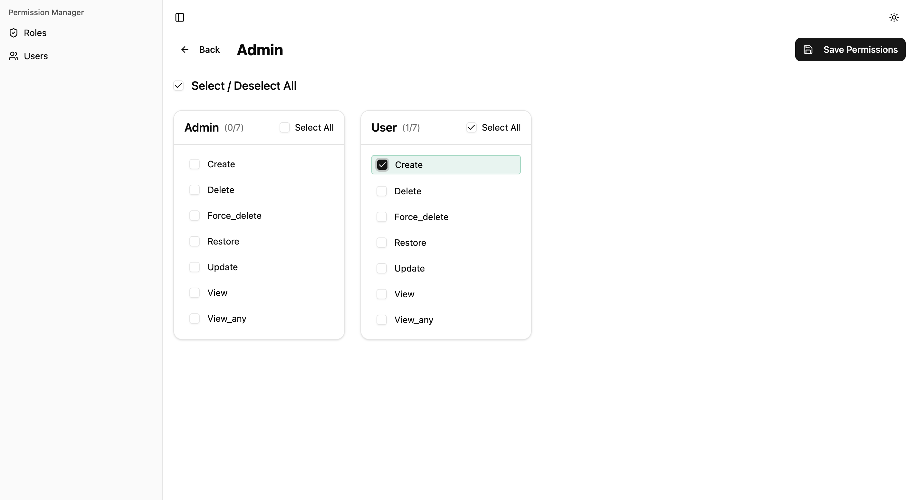Check Select All in the Admin card
Viewport: 916px width, 500px height.
coord(284,127)
